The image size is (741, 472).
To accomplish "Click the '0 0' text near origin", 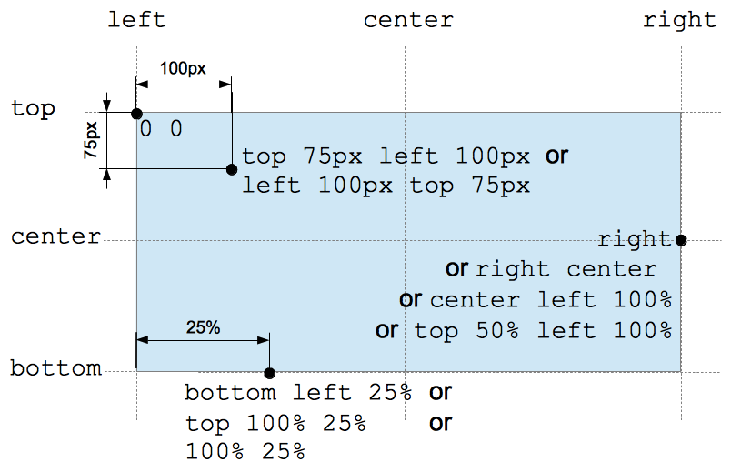I will [161, 128].
